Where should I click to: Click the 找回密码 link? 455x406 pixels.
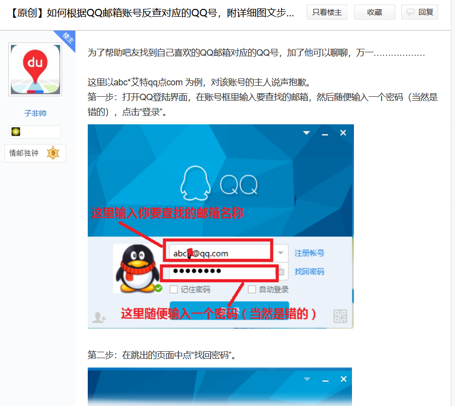[x=309, y=271]
